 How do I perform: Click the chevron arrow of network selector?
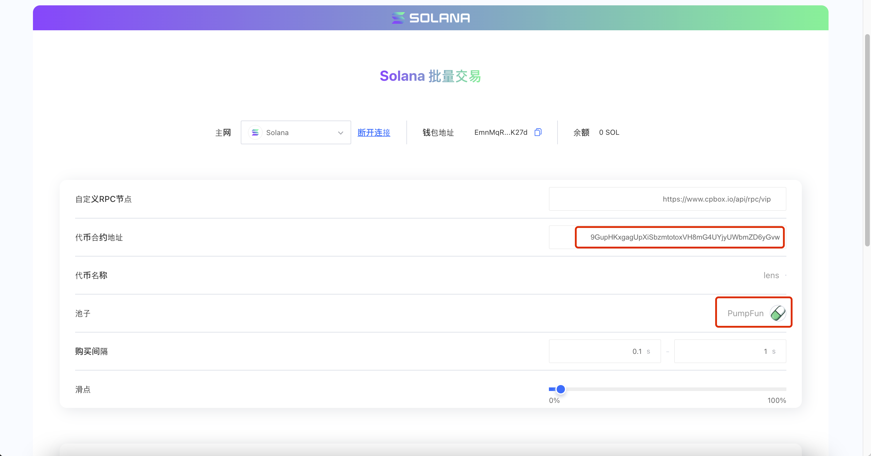point(341,133)
